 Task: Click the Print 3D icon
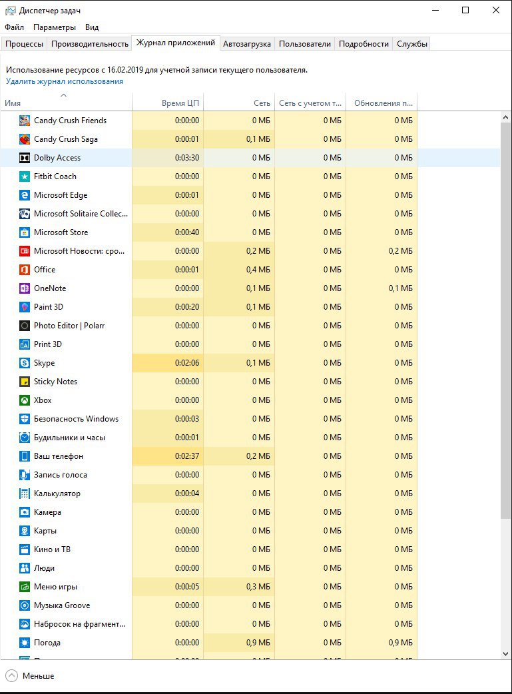click(x=25, y=344)
